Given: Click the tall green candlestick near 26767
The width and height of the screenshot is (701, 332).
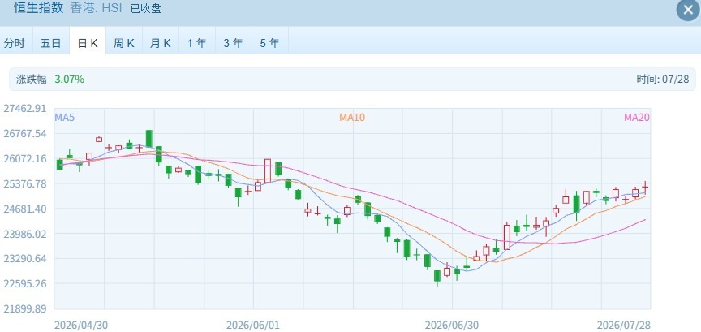Looking at the screenshot, I should coord(148,139).
